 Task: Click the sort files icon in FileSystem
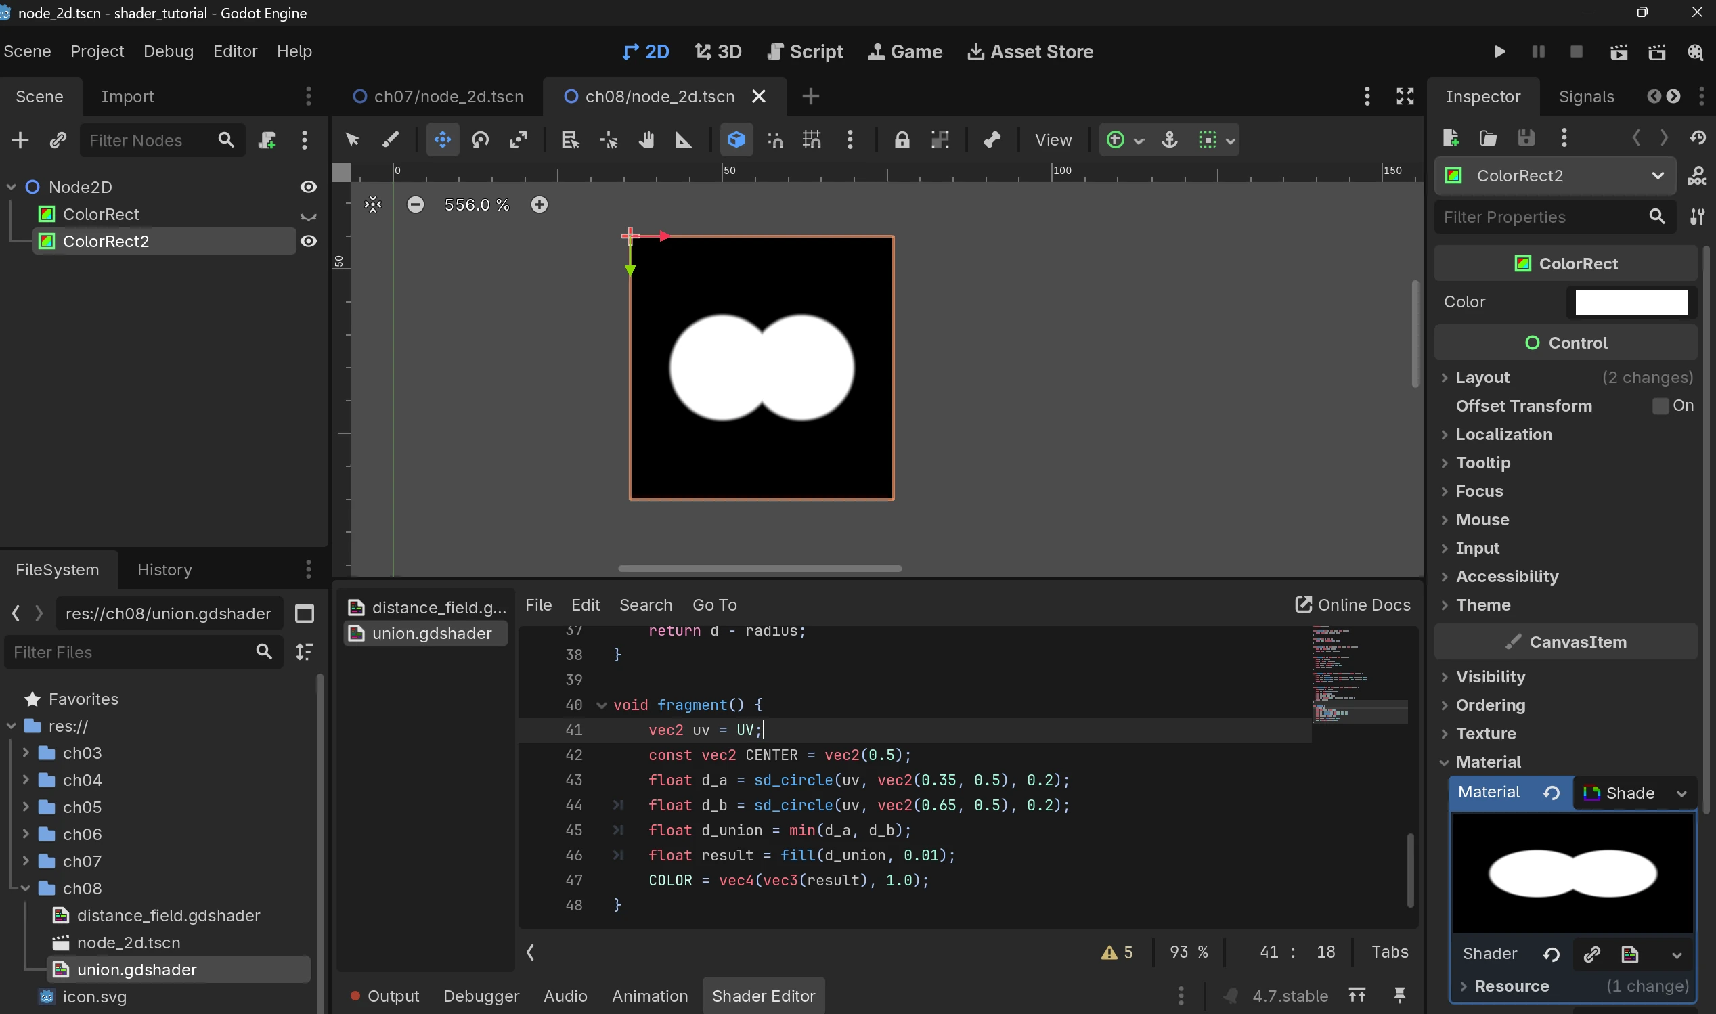pos(305,652)
